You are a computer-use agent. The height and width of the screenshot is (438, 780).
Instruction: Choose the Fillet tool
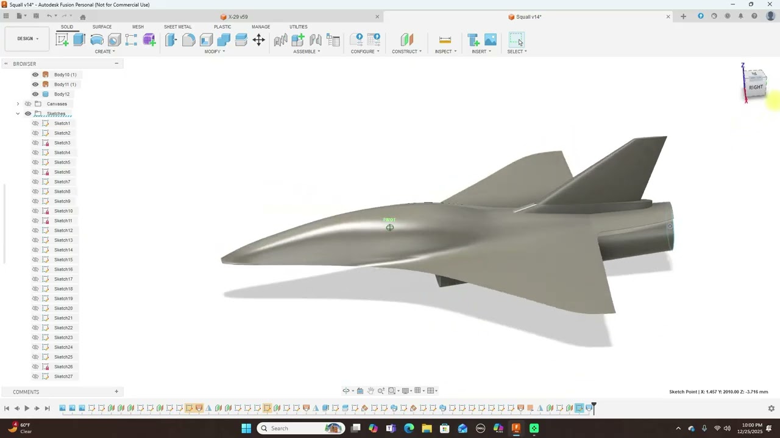189,40
